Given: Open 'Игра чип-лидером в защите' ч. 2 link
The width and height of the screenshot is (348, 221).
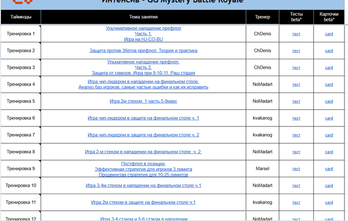Looking at the screenshot, I should (143, 135).
